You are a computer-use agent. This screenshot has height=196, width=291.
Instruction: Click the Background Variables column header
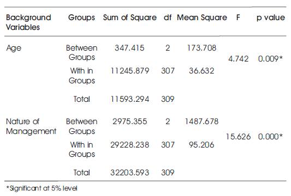(x=28, y=22)
